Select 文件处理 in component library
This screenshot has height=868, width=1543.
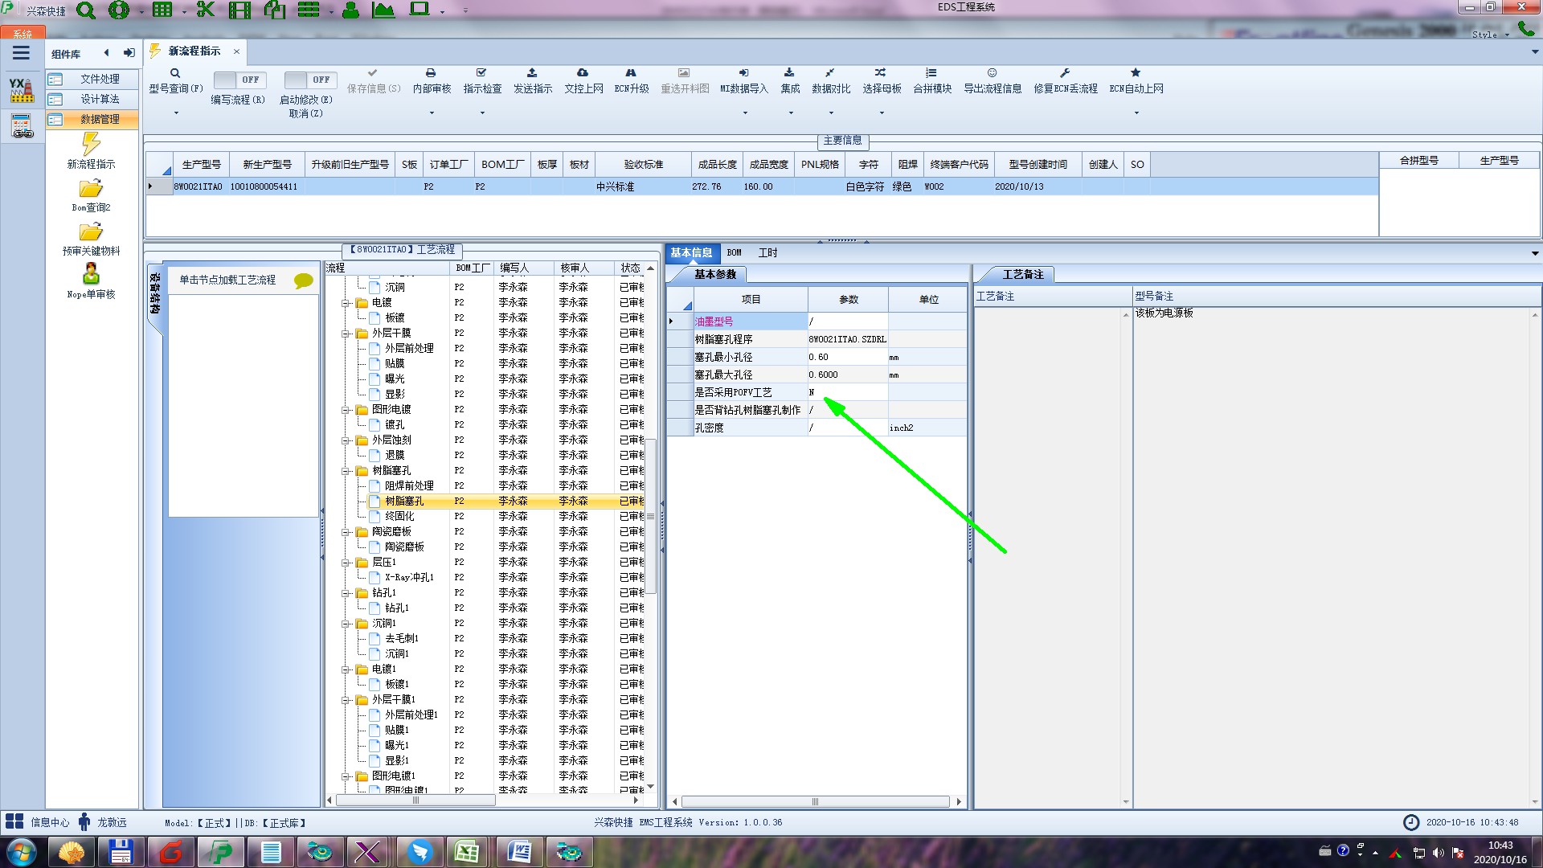click(99, 79)
